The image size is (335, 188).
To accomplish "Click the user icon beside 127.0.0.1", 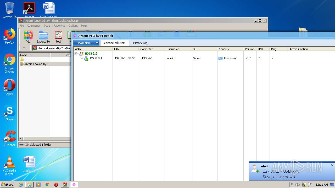I will (x=86, y=58).
